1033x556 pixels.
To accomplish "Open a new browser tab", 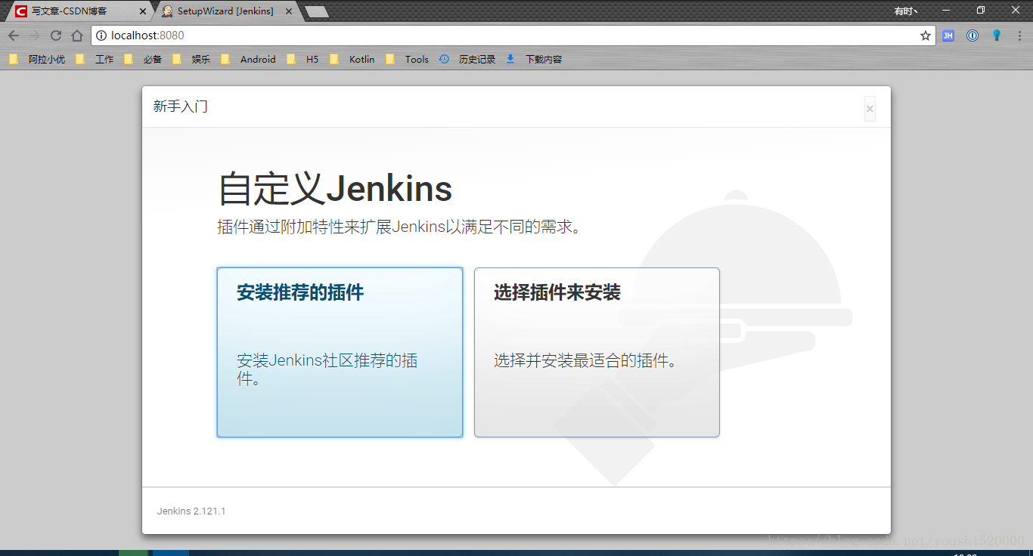I will tap(316, 11).
